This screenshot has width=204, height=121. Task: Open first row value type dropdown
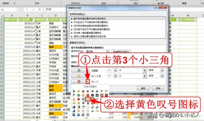162,70
